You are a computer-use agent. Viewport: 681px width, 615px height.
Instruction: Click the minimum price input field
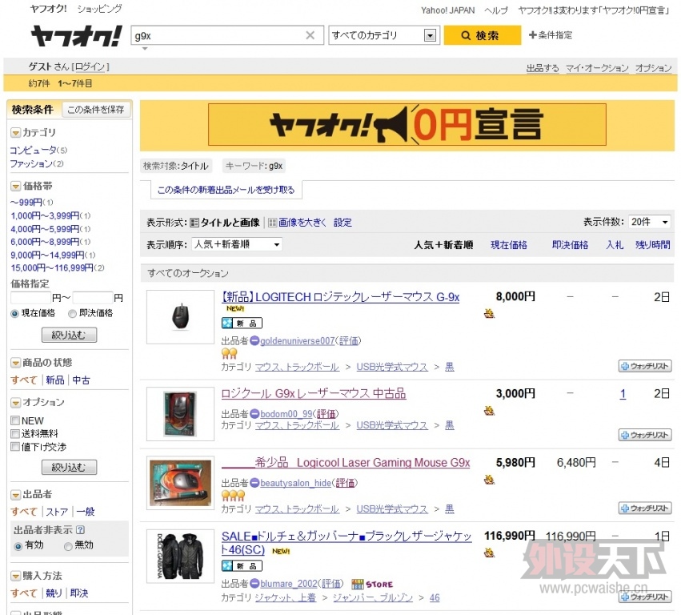tap(30, 298)
